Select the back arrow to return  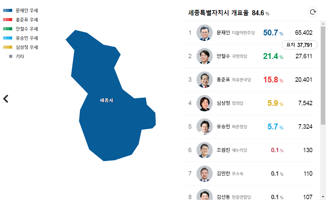click(6, 99)
